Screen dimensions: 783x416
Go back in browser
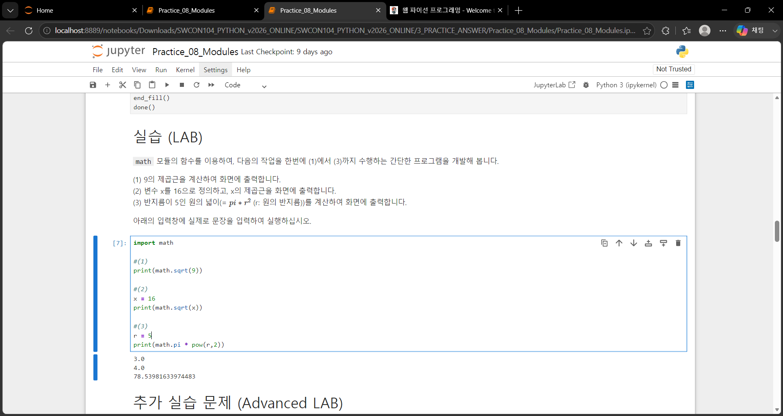(x=11, y=31)
